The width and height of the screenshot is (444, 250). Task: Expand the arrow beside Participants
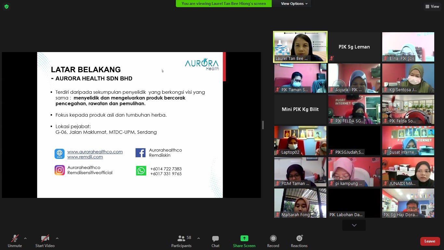199,238
